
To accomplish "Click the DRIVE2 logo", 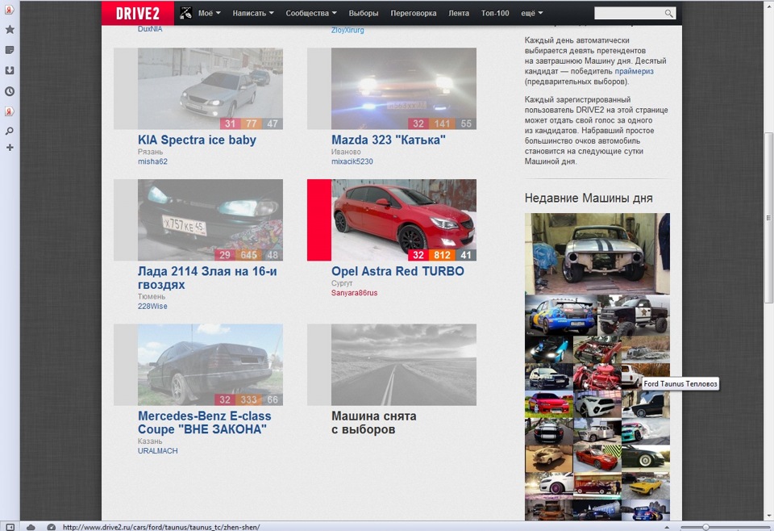I will 138,13.
